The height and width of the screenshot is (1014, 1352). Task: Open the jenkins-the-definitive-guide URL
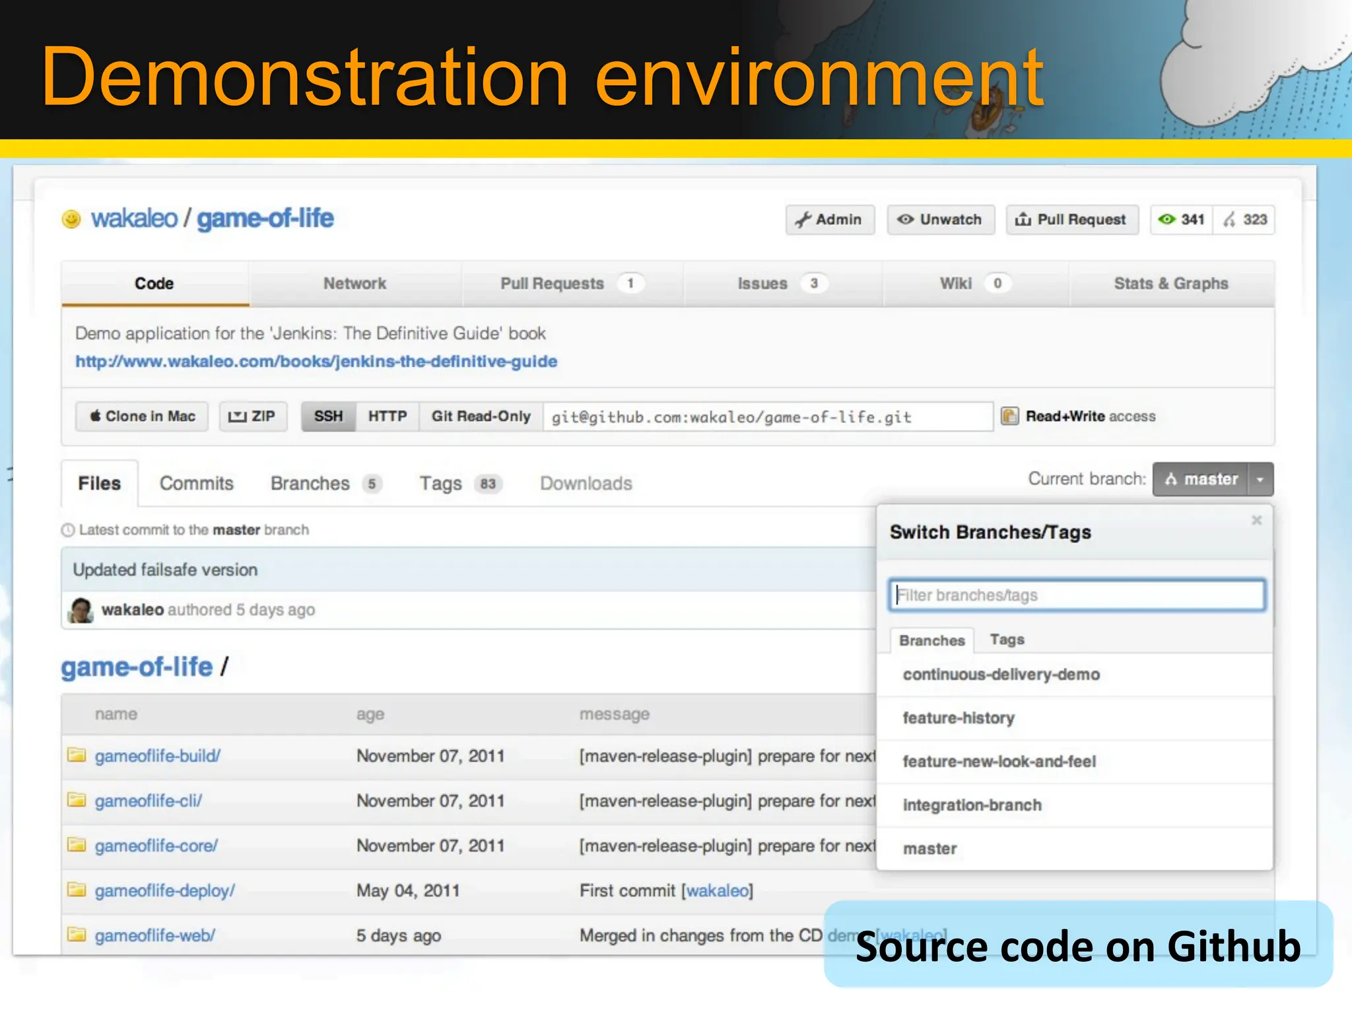[316, 362]
